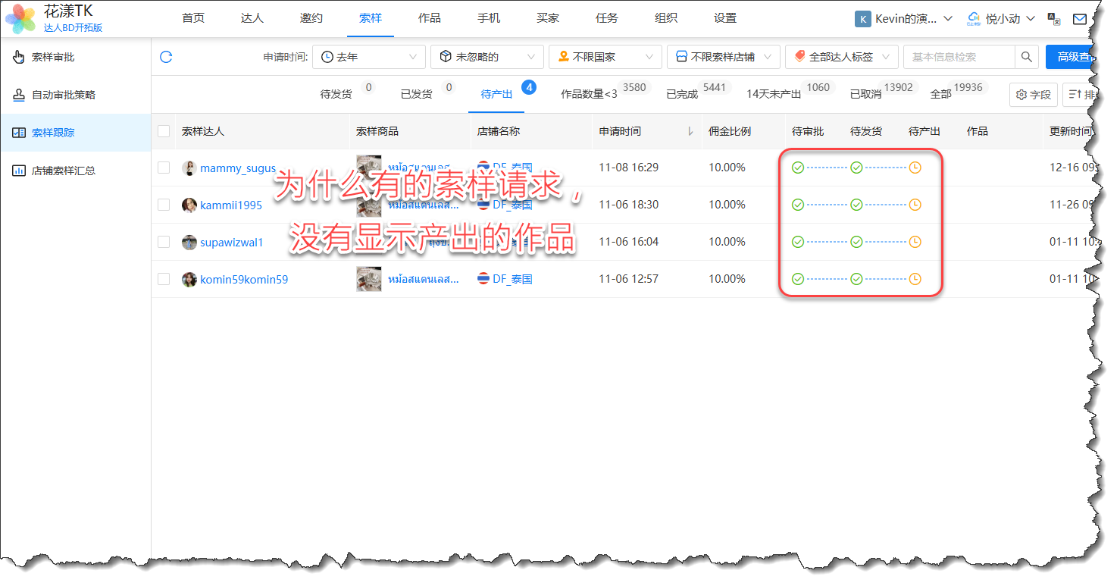The width and height of the screenshot is (1120, 586).
Task: Select the checkbox for komin59komin59 row
Action: click(164, 279)
